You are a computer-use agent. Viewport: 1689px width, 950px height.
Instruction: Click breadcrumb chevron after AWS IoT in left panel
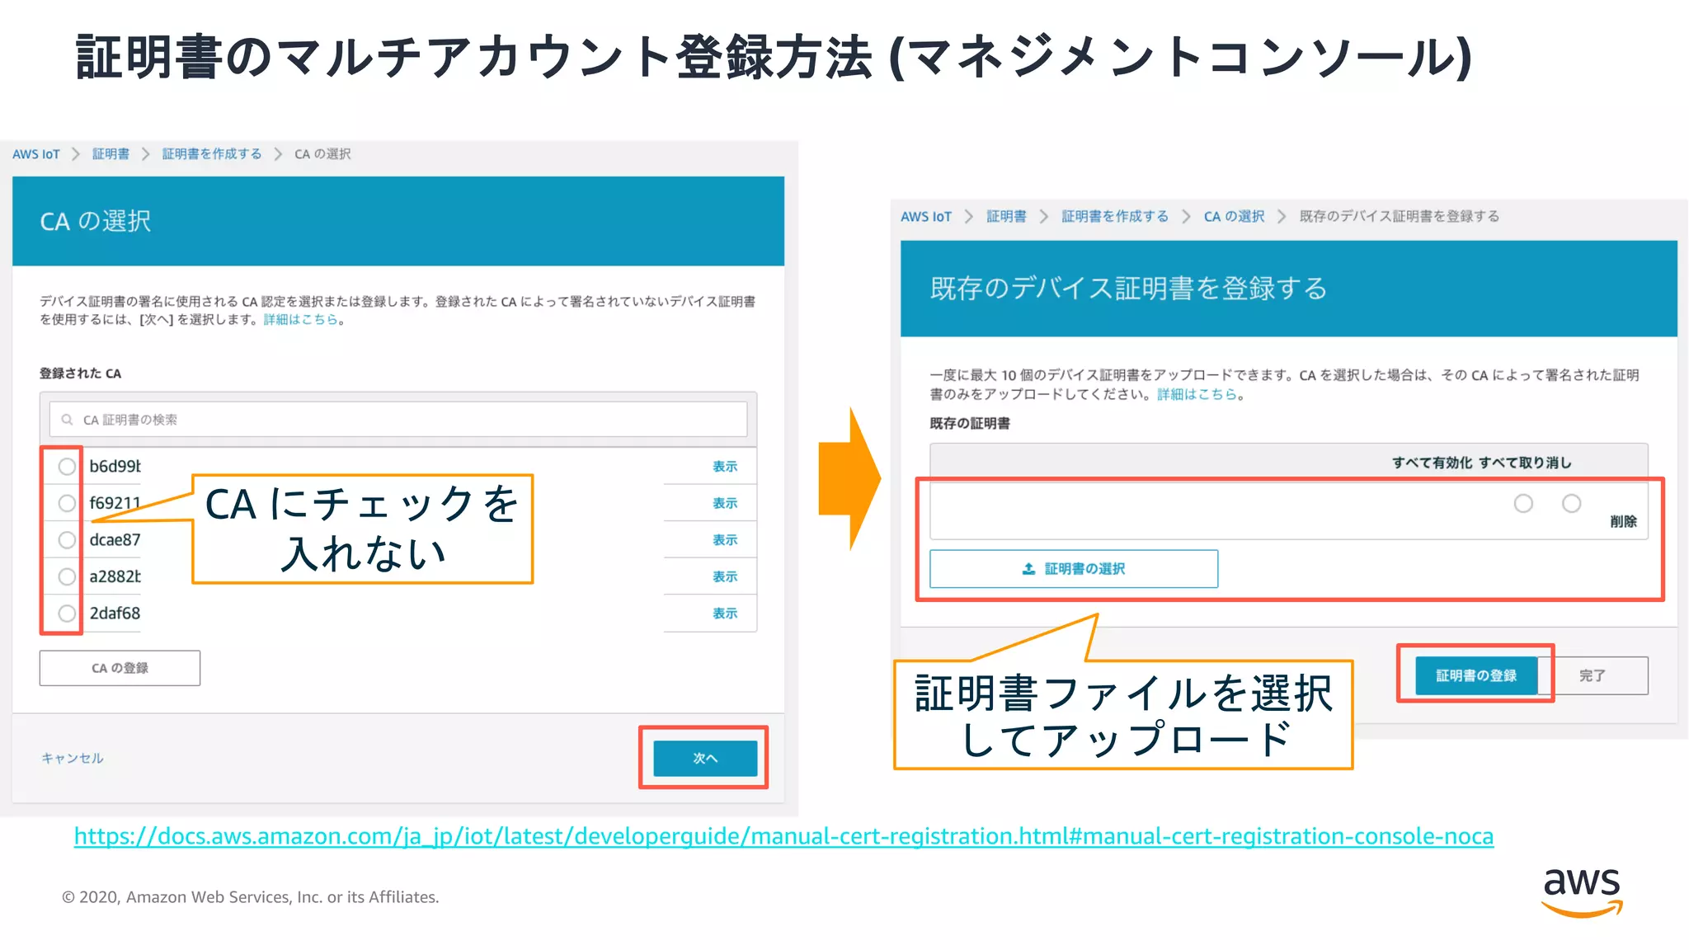point(76,154)
